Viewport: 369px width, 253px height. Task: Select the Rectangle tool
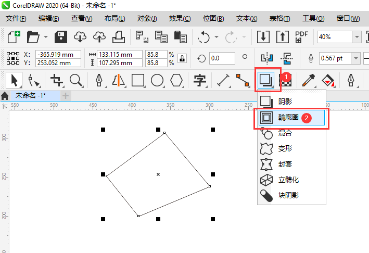click(x=138, y=81)
